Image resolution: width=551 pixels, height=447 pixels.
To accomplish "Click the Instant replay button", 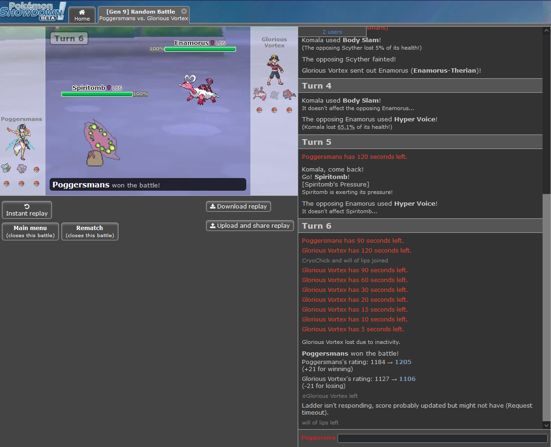I will 27,210.
